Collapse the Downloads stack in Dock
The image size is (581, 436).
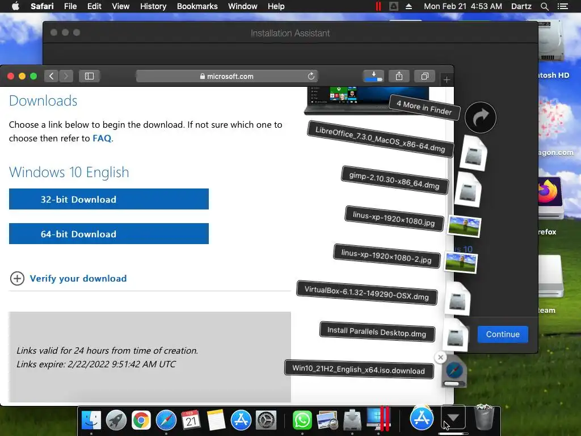pos(453,418)
